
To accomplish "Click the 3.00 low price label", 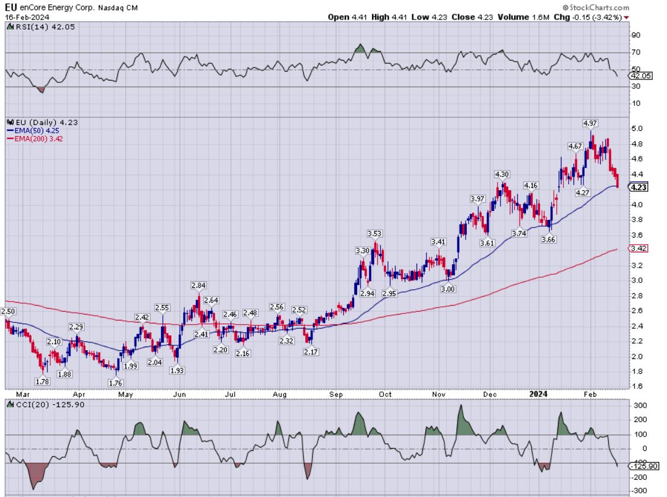I will [x=447, y=289].
